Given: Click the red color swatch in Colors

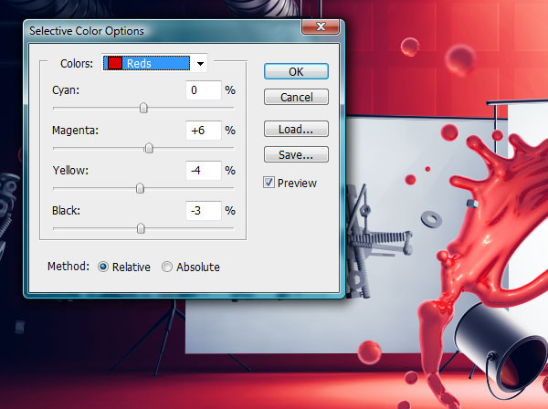Looking at the screenshot, I should 115,63.
